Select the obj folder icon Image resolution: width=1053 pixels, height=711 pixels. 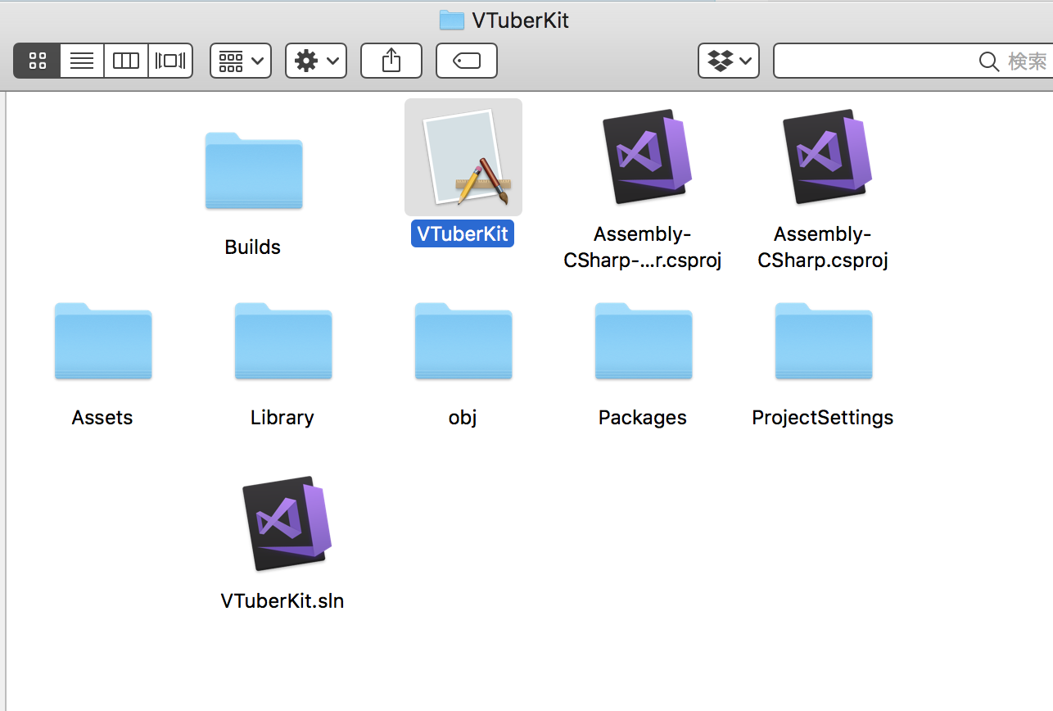pyautogui.click(x=463, y=341)
